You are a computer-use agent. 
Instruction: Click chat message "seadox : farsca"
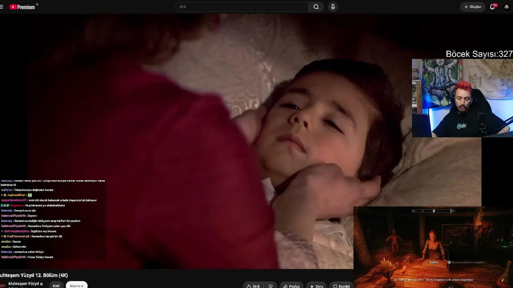(x=11, y=242)
